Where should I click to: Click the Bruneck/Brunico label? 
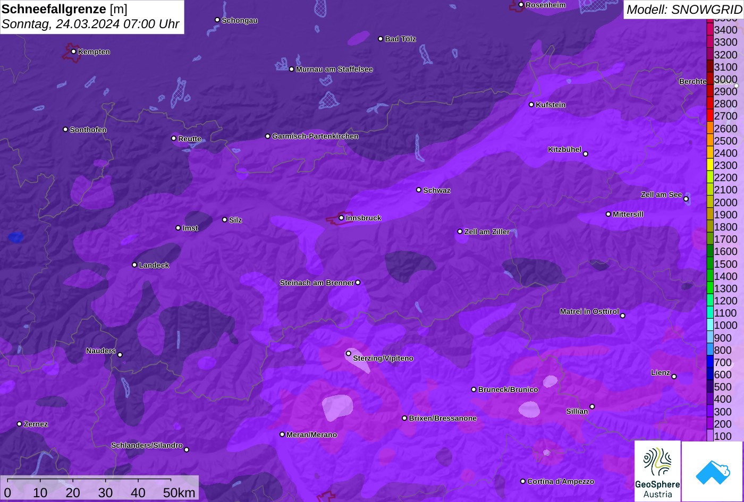pos(508,390)
